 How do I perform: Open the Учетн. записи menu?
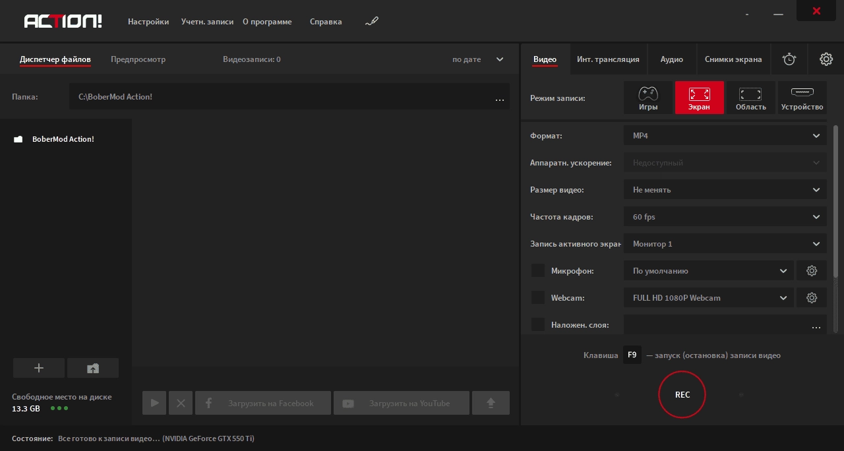tap(207, 22)
